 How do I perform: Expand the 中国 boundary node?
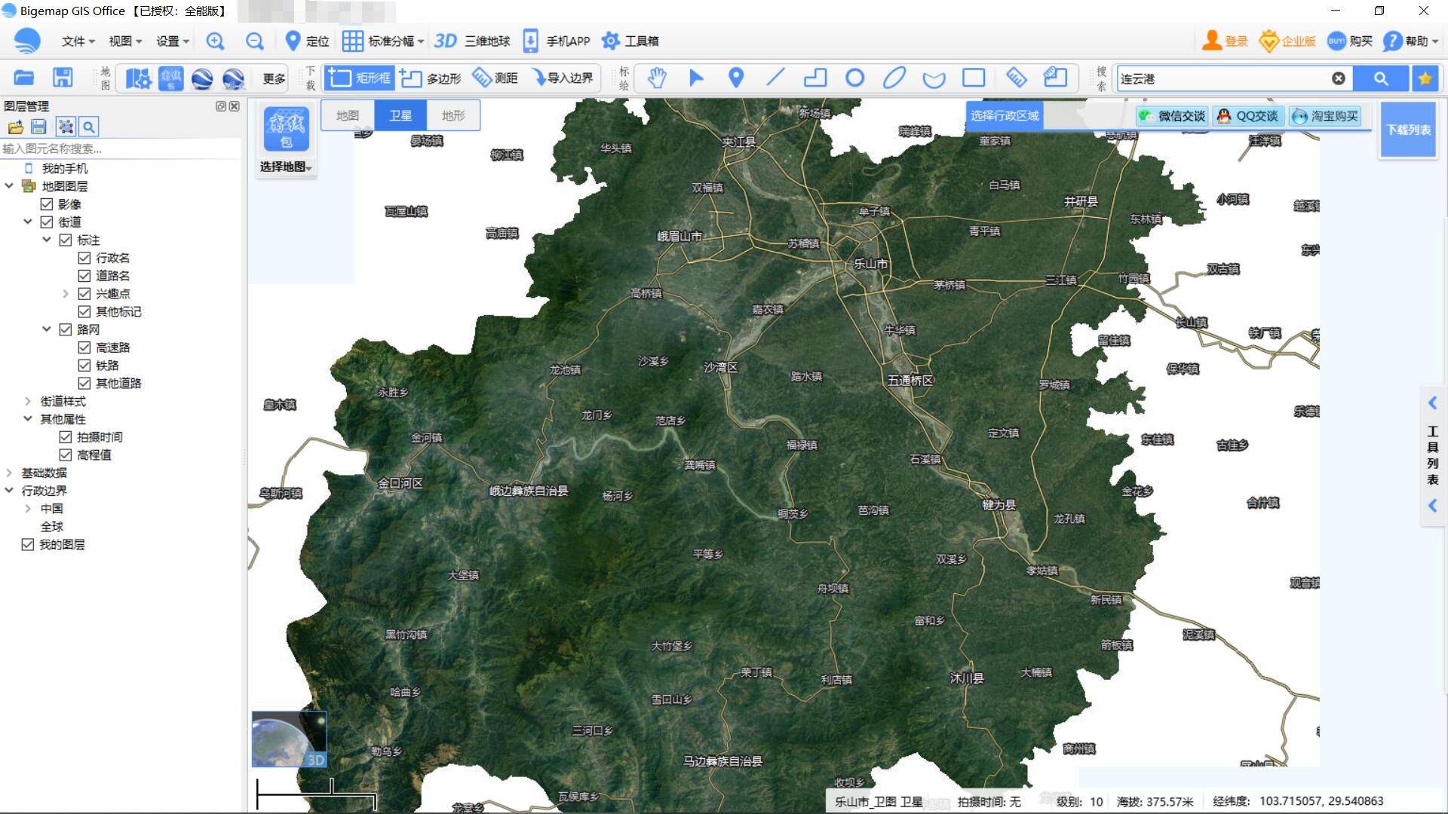point(28,509)
